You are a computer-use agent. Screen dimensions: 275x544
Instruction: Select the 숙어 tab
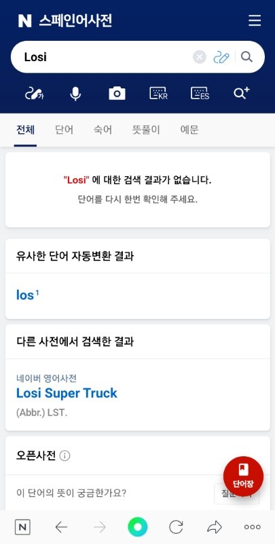point(103,130)
